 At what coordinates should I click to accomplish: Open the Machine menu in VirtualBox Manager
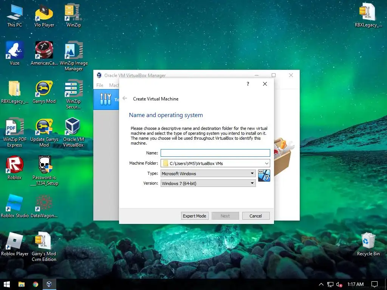pyautogui.click(x=114, y=85)
